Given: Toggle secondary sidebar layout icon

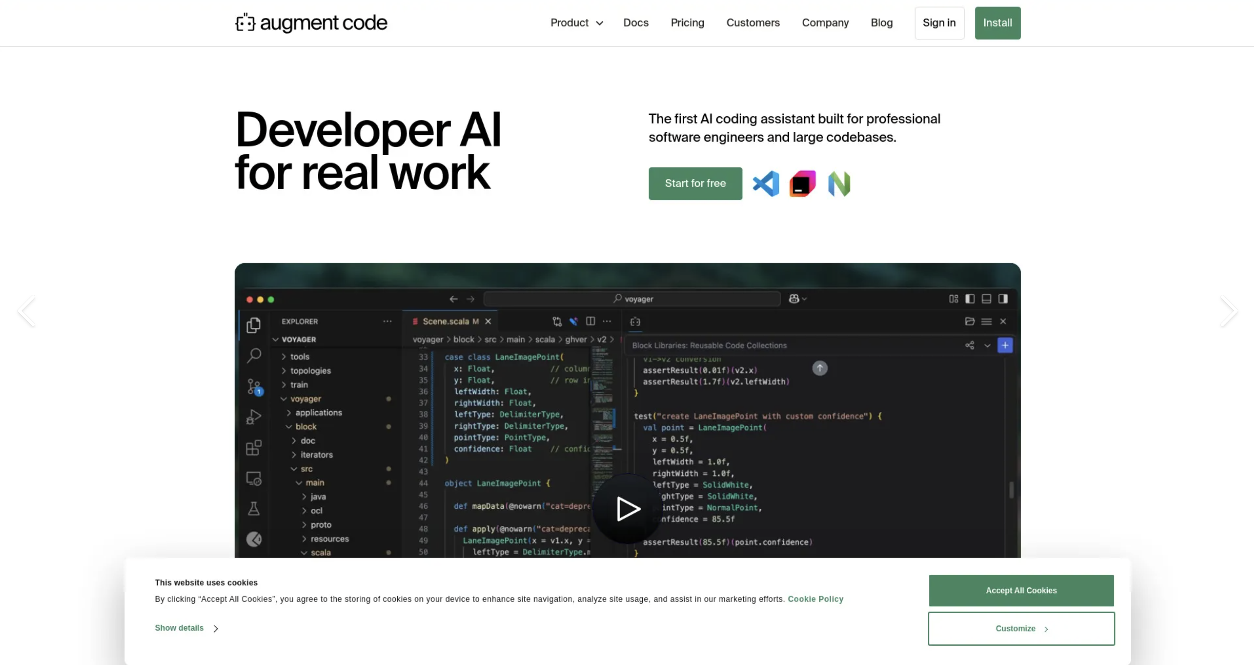Looking at the screenshot, I should coord(1003,299).
